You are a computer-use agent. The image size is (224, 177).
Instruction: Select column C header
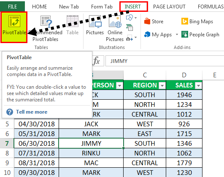[145, 75]
